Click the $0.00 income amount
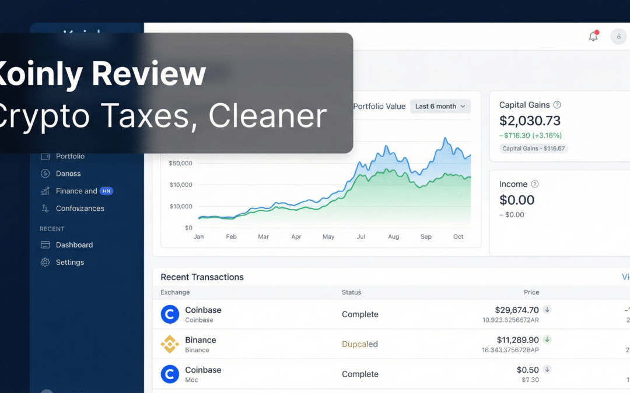630x393 pixels. tap(517, 200)
